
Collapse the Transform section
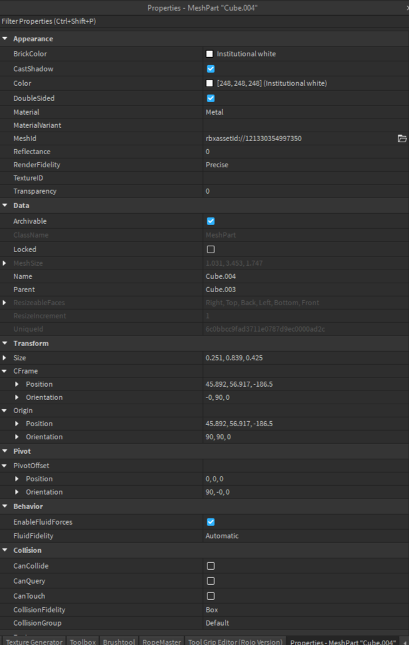click(x=5, y=343)
